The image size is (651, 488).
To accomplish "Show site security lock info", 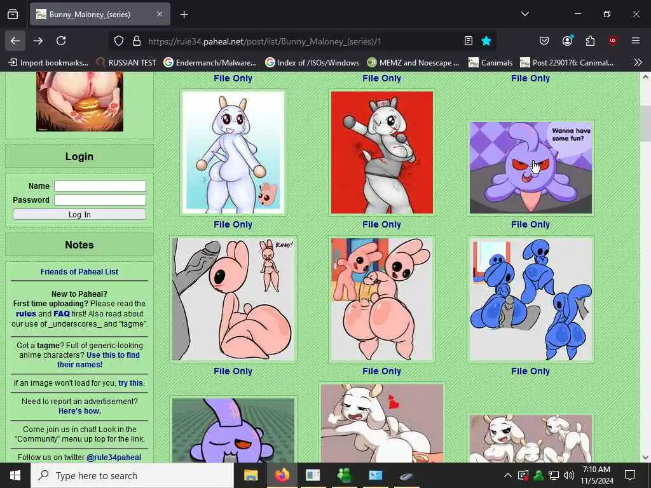I will click(137, 41).
